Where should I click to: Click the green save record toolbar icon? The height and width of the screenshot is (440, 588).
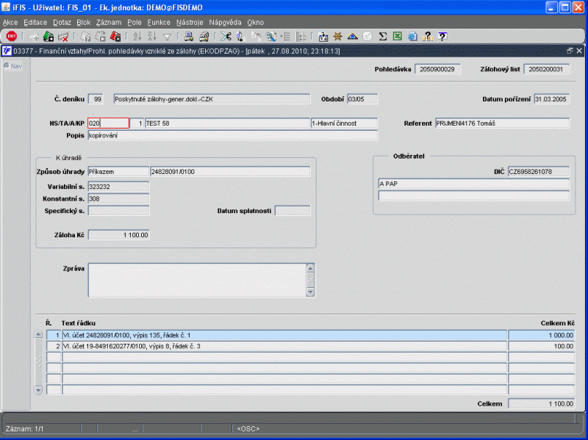(48, 36)
